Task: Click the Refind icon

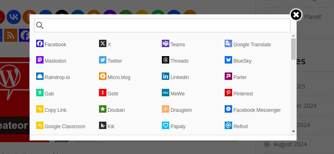Action: point(228,125)
